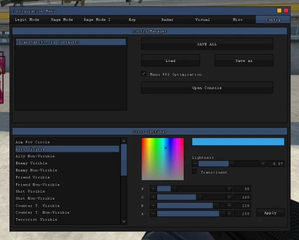Pick a hue in the rainbow color picker

[x=162, y=159]
